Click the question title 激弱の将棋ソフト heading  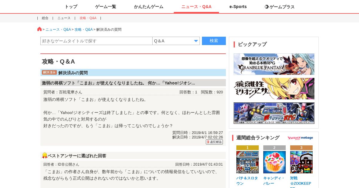118,83
